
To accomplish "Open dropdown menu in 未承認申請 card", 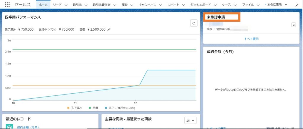I will (294, 25).
